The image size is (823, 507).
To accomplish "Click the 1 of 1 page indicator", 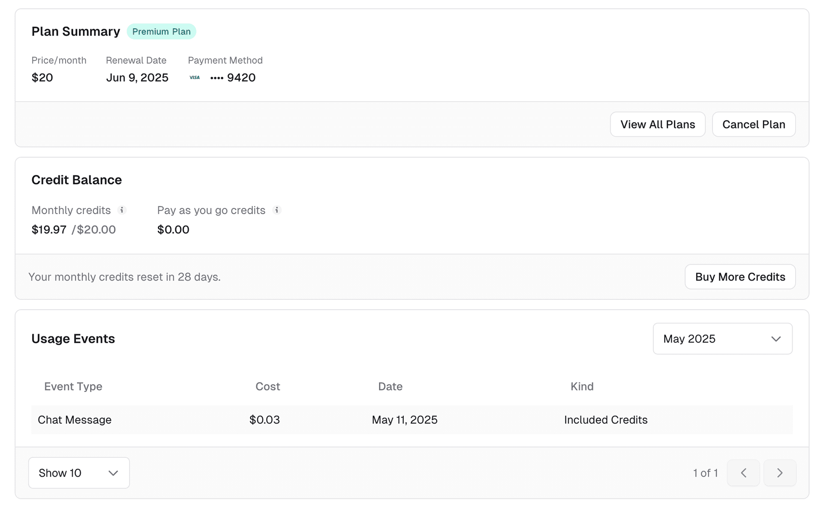I will click(x=705, y=473).
